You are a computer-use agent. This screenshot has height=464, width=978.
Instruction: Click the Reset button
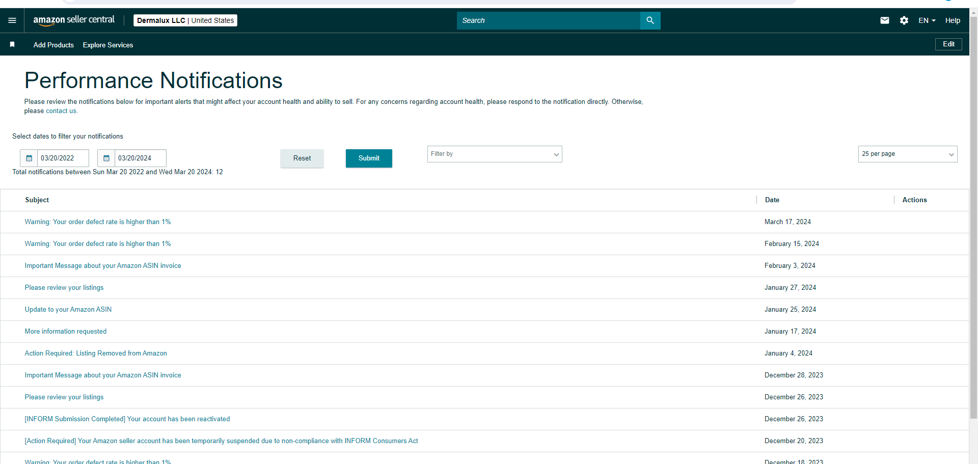(x=302, y=158)
